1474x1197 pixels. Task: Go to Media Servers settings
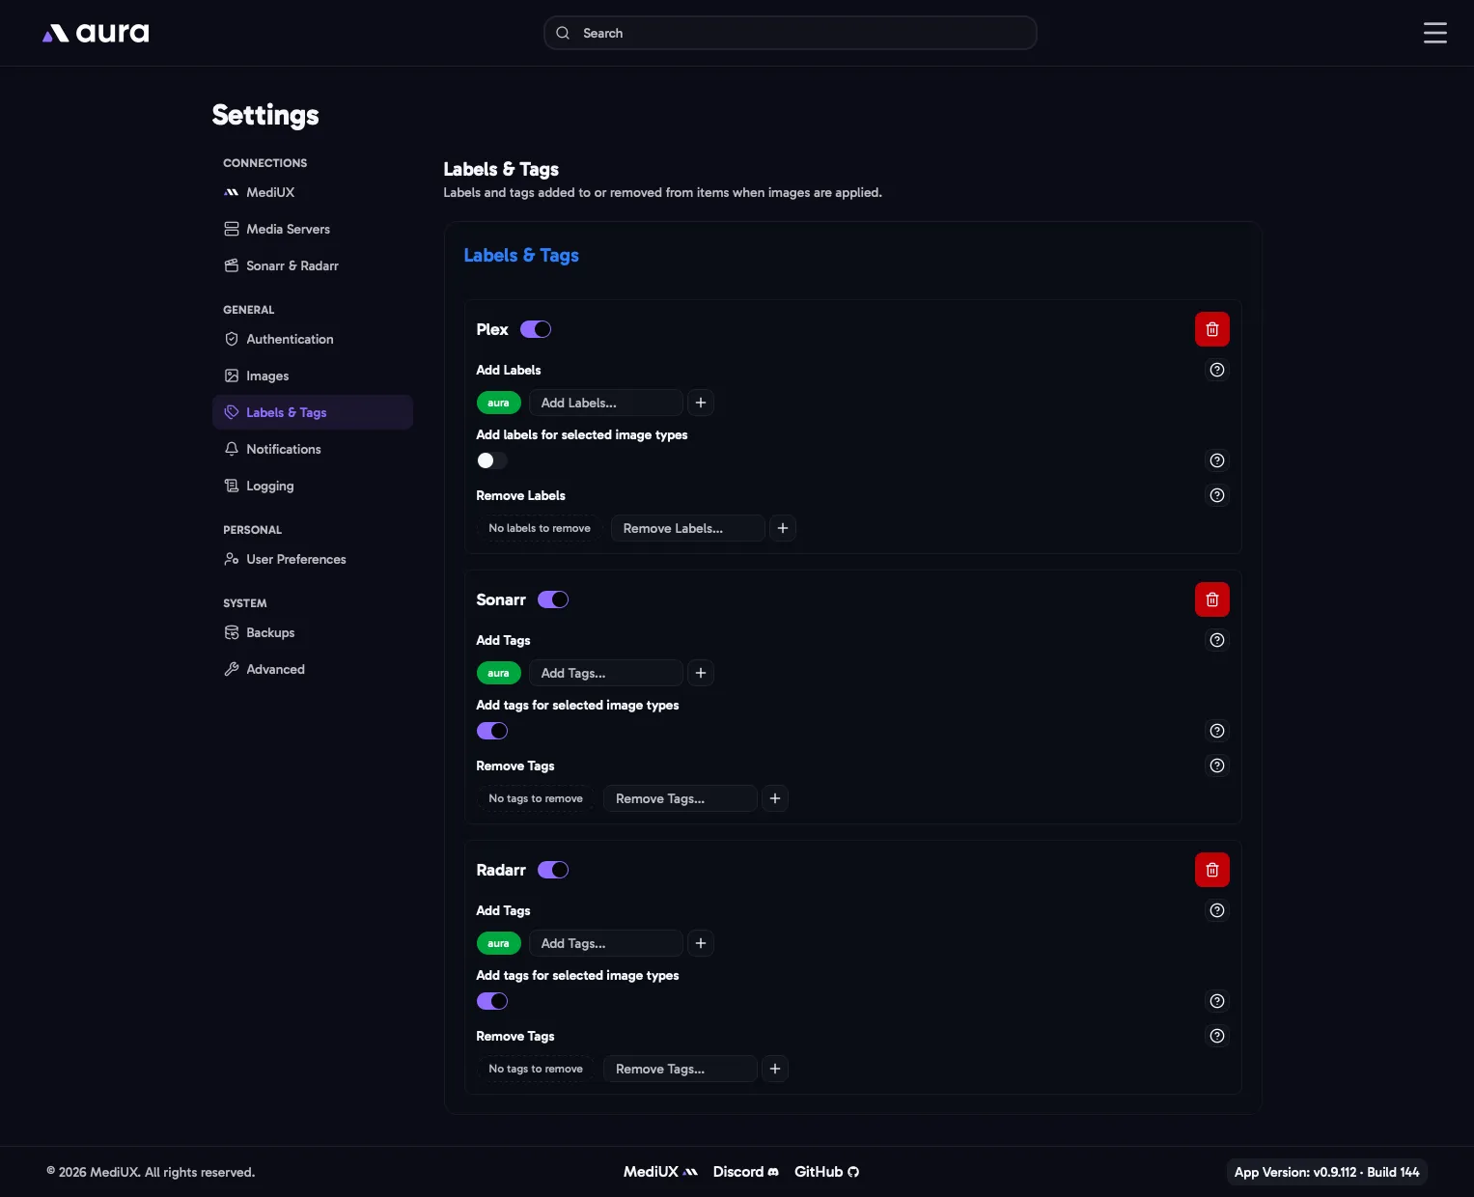(x=313, y=229)
